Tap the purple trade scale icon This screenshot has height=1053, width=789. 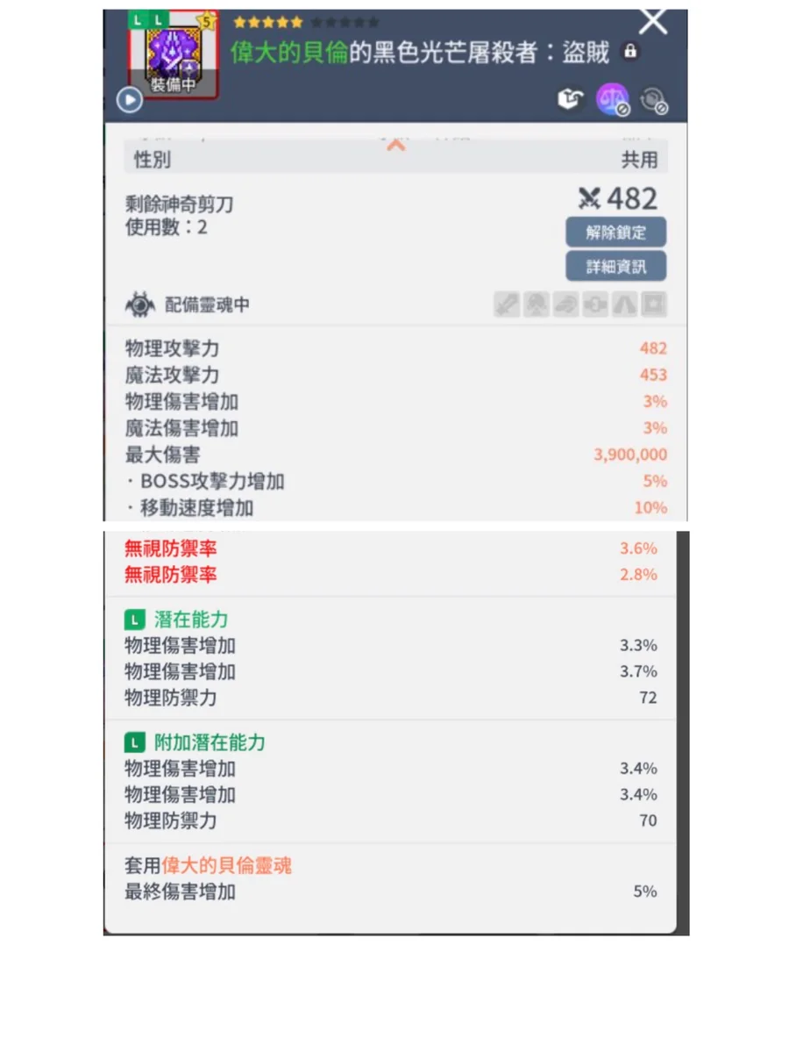[612, 100]
